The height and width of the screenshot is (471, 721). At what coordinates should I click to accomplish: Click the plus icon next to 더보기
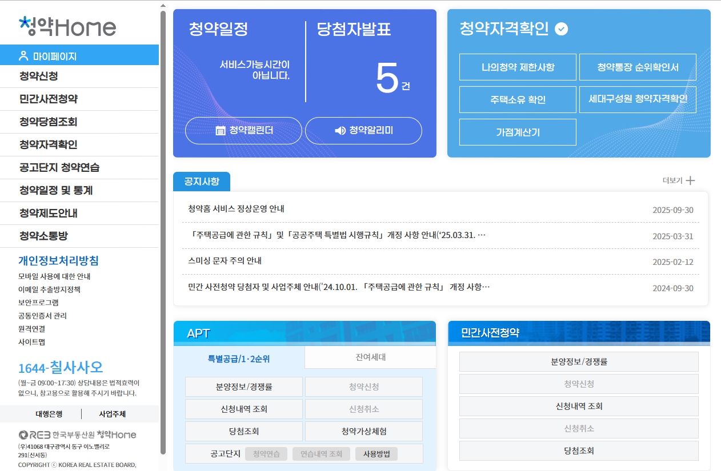pyautogui.click(x=690, y=180)
